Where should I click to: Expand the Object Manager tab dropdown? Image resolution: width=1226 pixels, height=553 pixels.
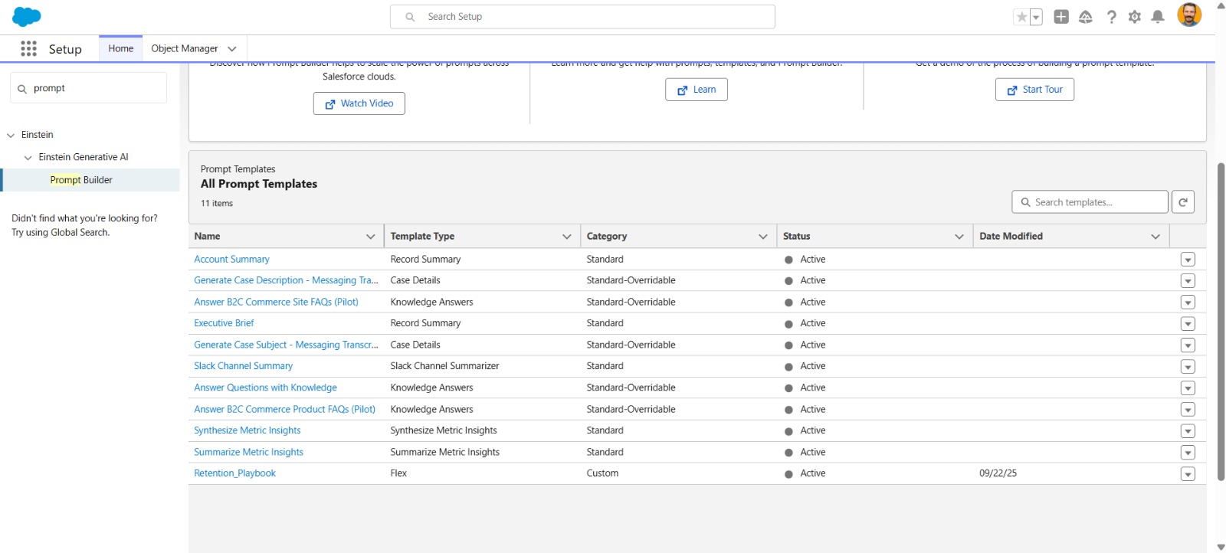[232, 49]
